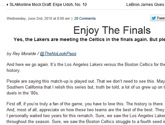The image size is (165, 125).
Task: Open the previous post SLAMonline Mock Draft link
Action: coord(48,5)
